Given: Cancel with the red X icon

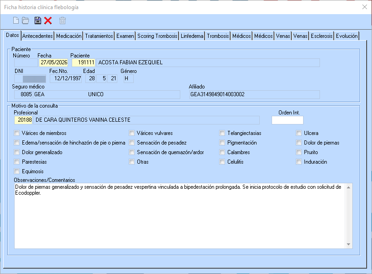Looking at the screenshot, I should (x=48, y=21).
